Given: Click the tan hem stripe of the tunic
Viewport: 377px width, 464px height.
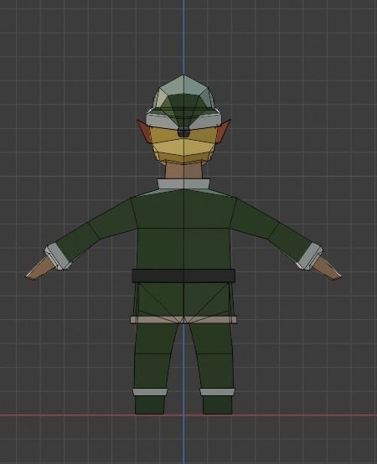Looking at the screenshot, I should point(183,320).
